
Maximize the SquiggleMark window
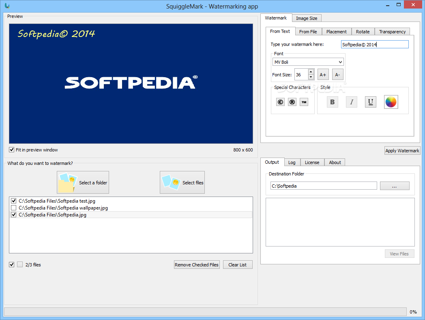[x=398, y=4]
